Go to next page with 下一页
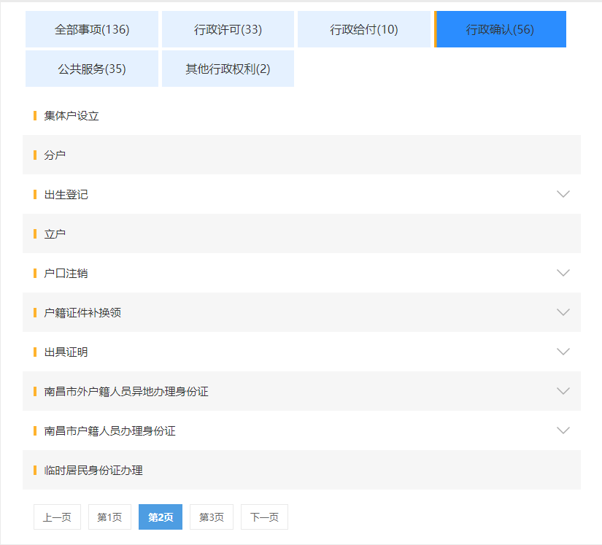 click(264, 517)
